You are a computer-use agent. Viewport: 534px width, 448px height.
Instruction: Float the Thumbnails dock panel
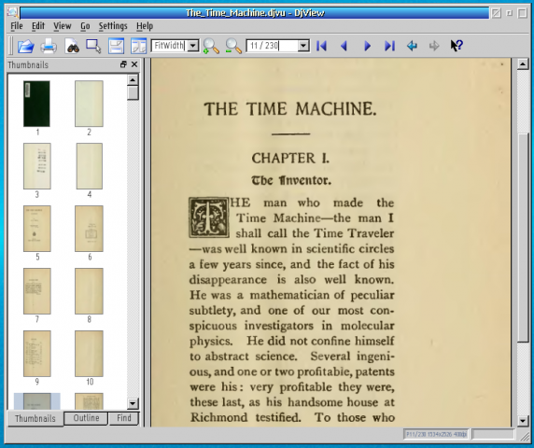pos(123,64)
